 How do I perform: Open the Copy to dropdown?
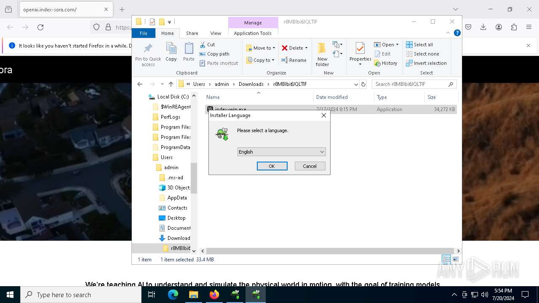click(261, 60)
